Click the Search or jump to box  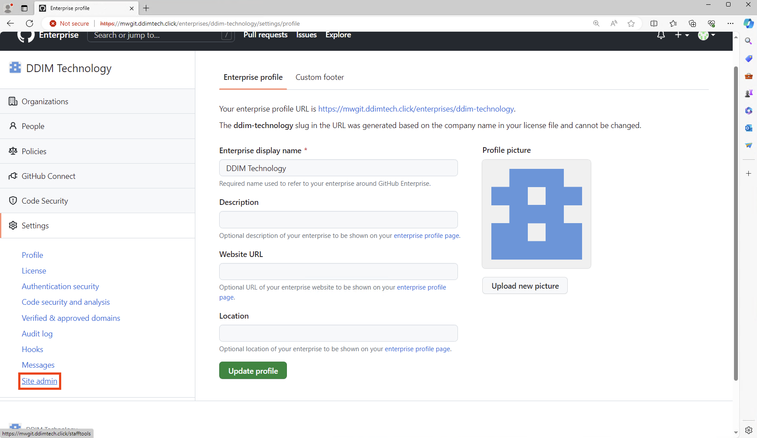[x=161, y=36]
